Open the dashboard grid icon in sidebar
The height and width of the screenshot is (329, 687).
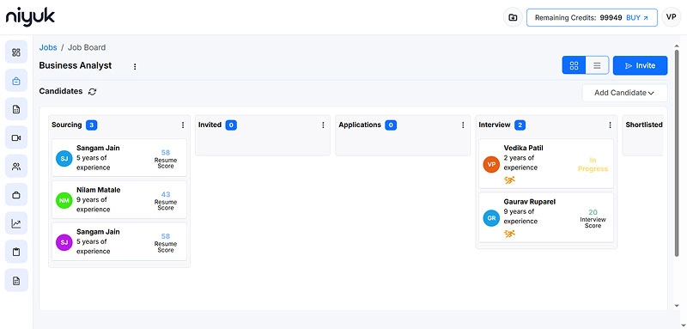[x=16, y=52]
